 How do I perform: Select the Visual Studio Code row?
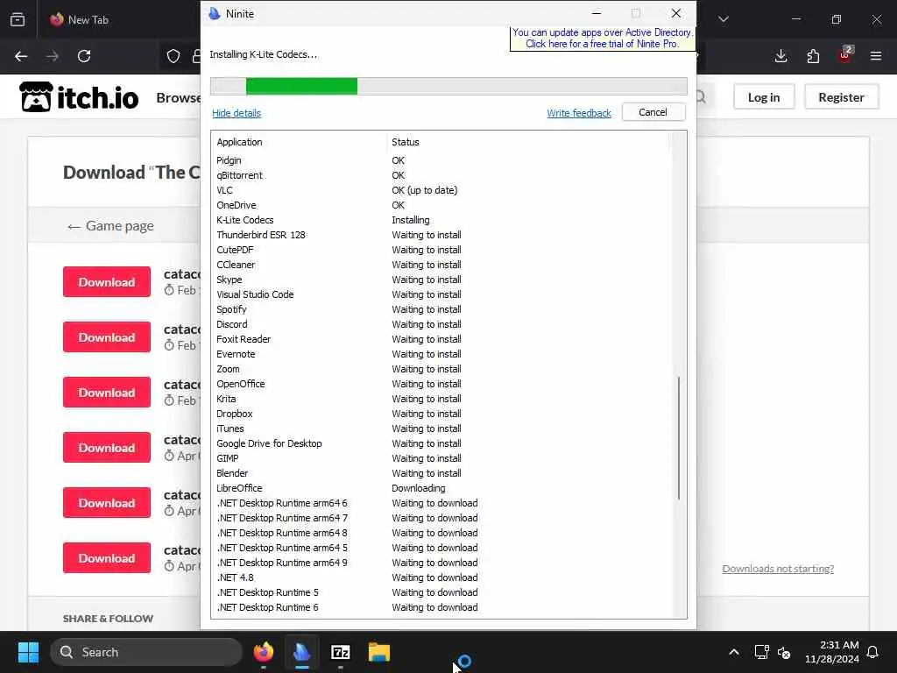(x=442, y=294)
